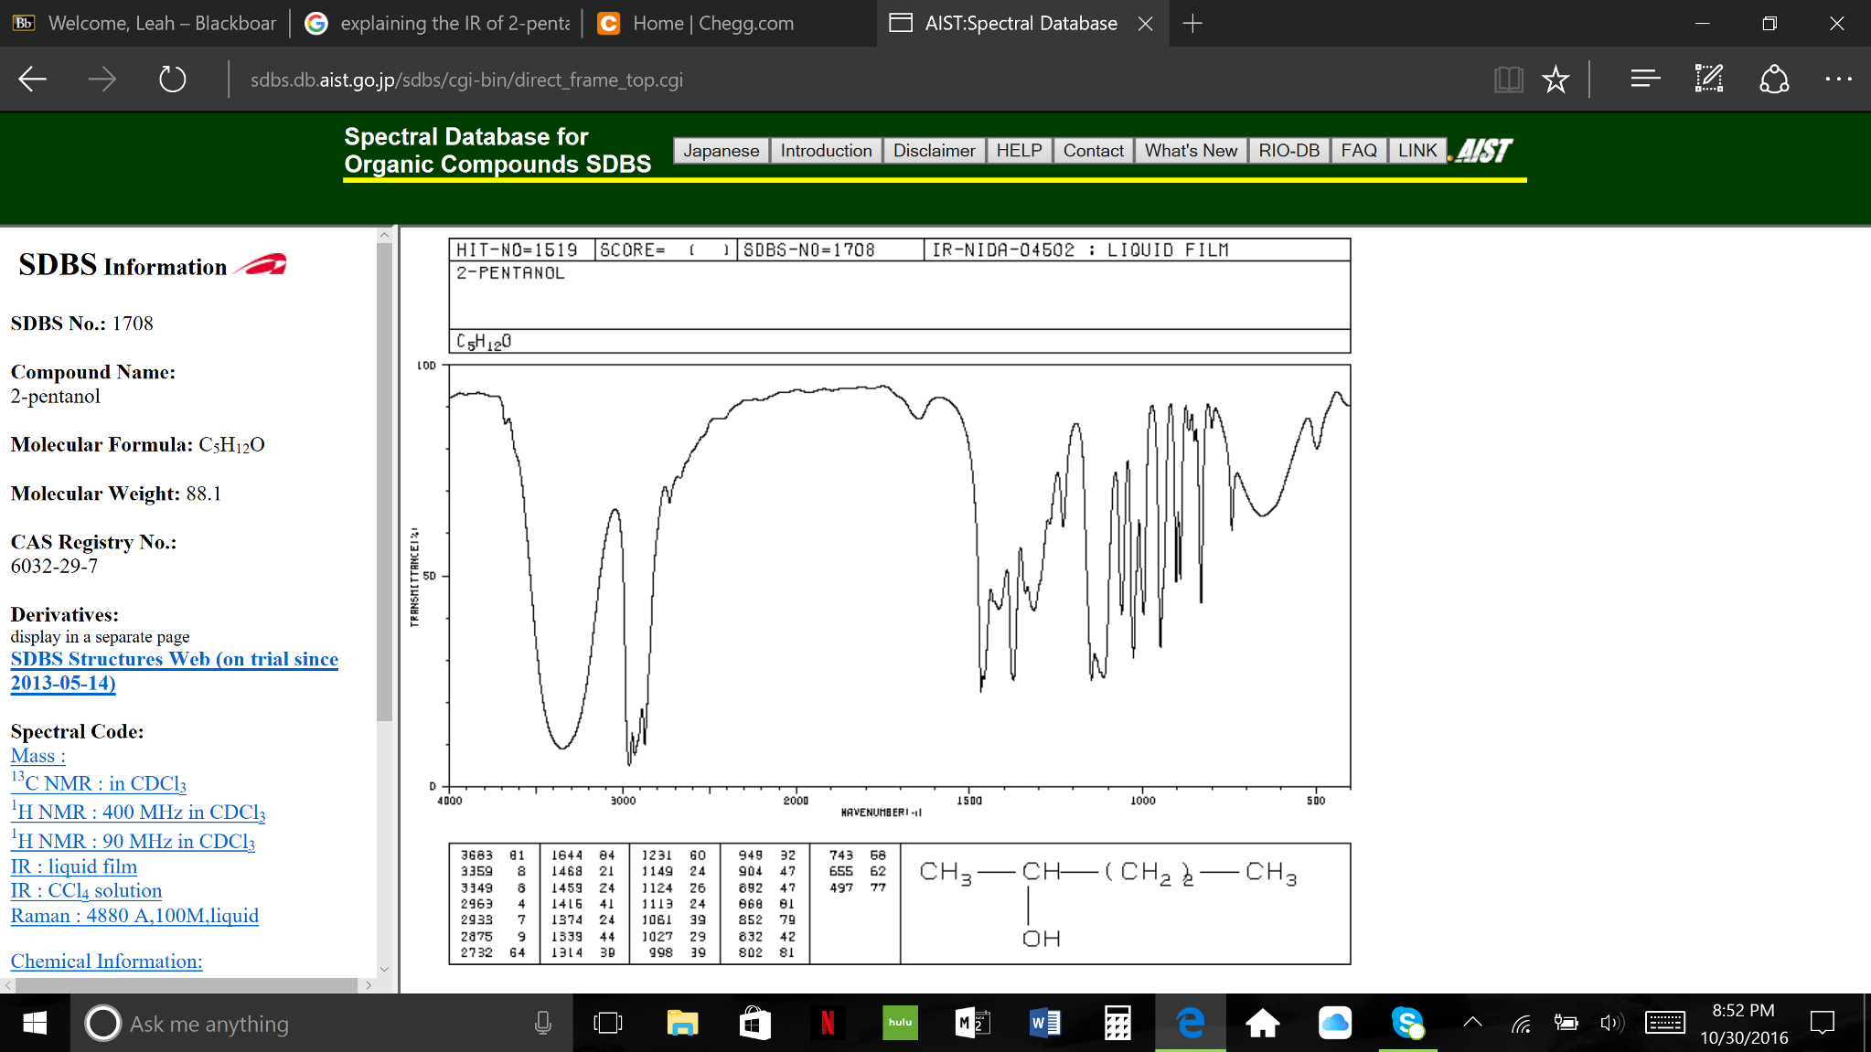Open the More actions menu in Edge
Screen dimensions: 1871x1052
click(1837, 80)
